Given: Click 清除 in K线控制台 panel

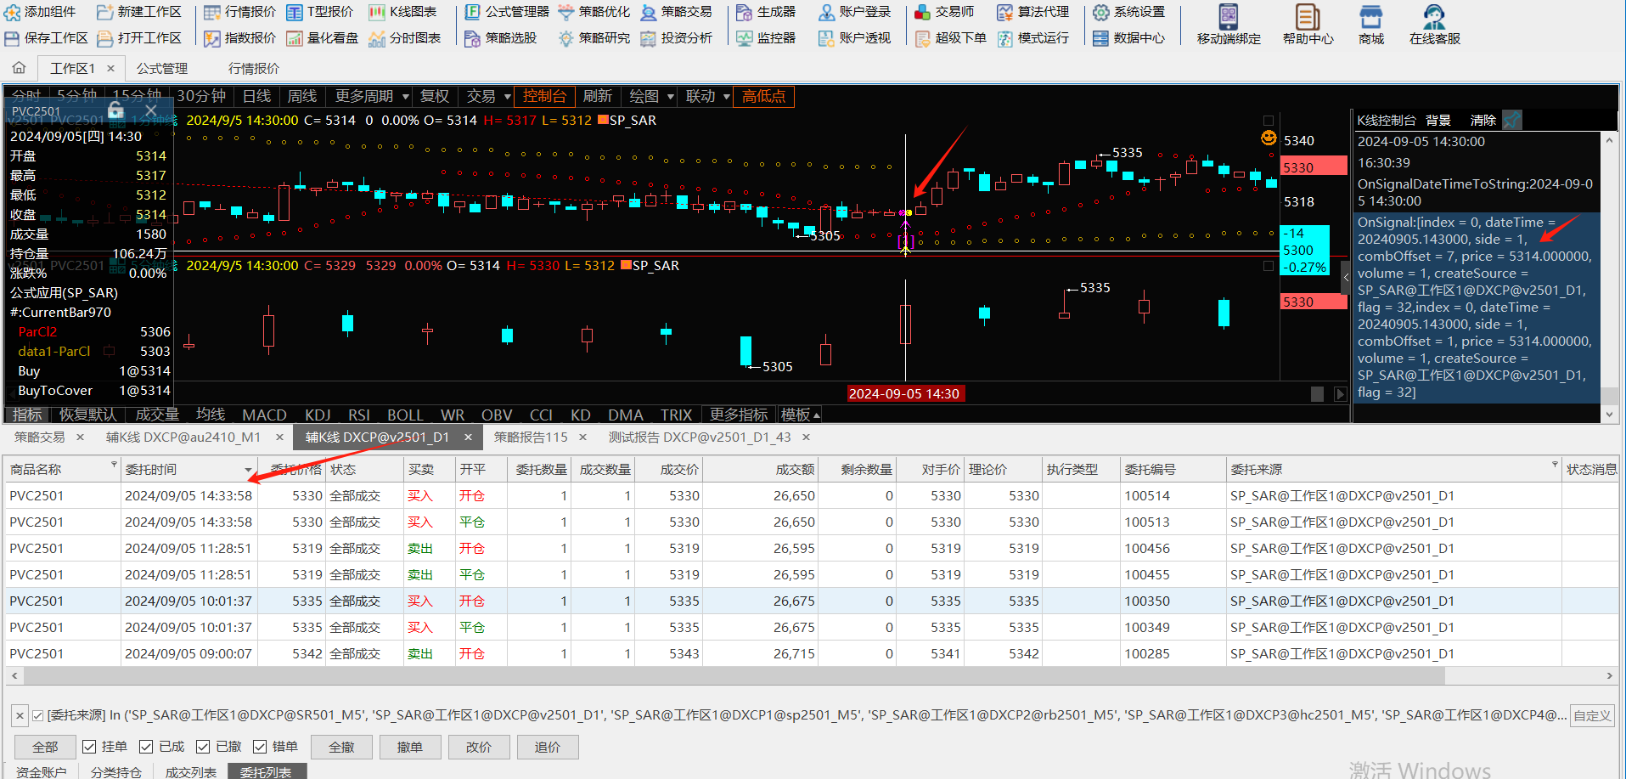Looking at the screenshot, I should pyautogui.click(x=1483, y=121).
